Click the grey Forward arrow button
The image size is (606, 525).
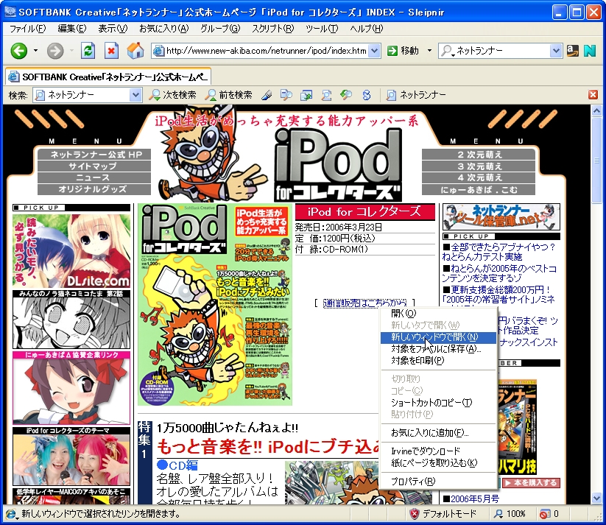click(55, 51)
